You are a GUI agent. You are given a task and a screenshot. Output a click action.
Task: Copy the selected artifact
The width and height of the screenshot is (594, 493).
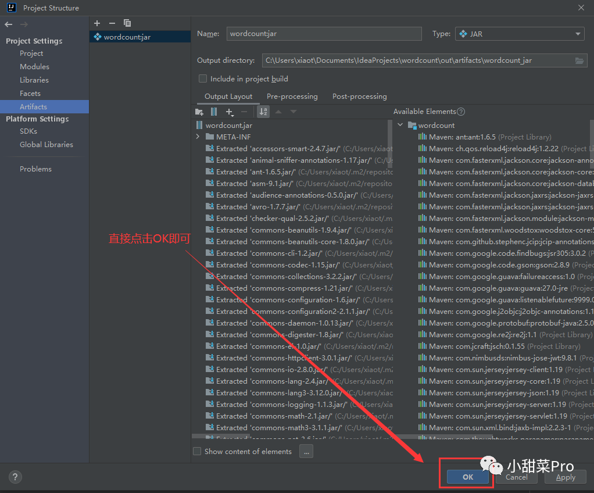pos(127,23)
